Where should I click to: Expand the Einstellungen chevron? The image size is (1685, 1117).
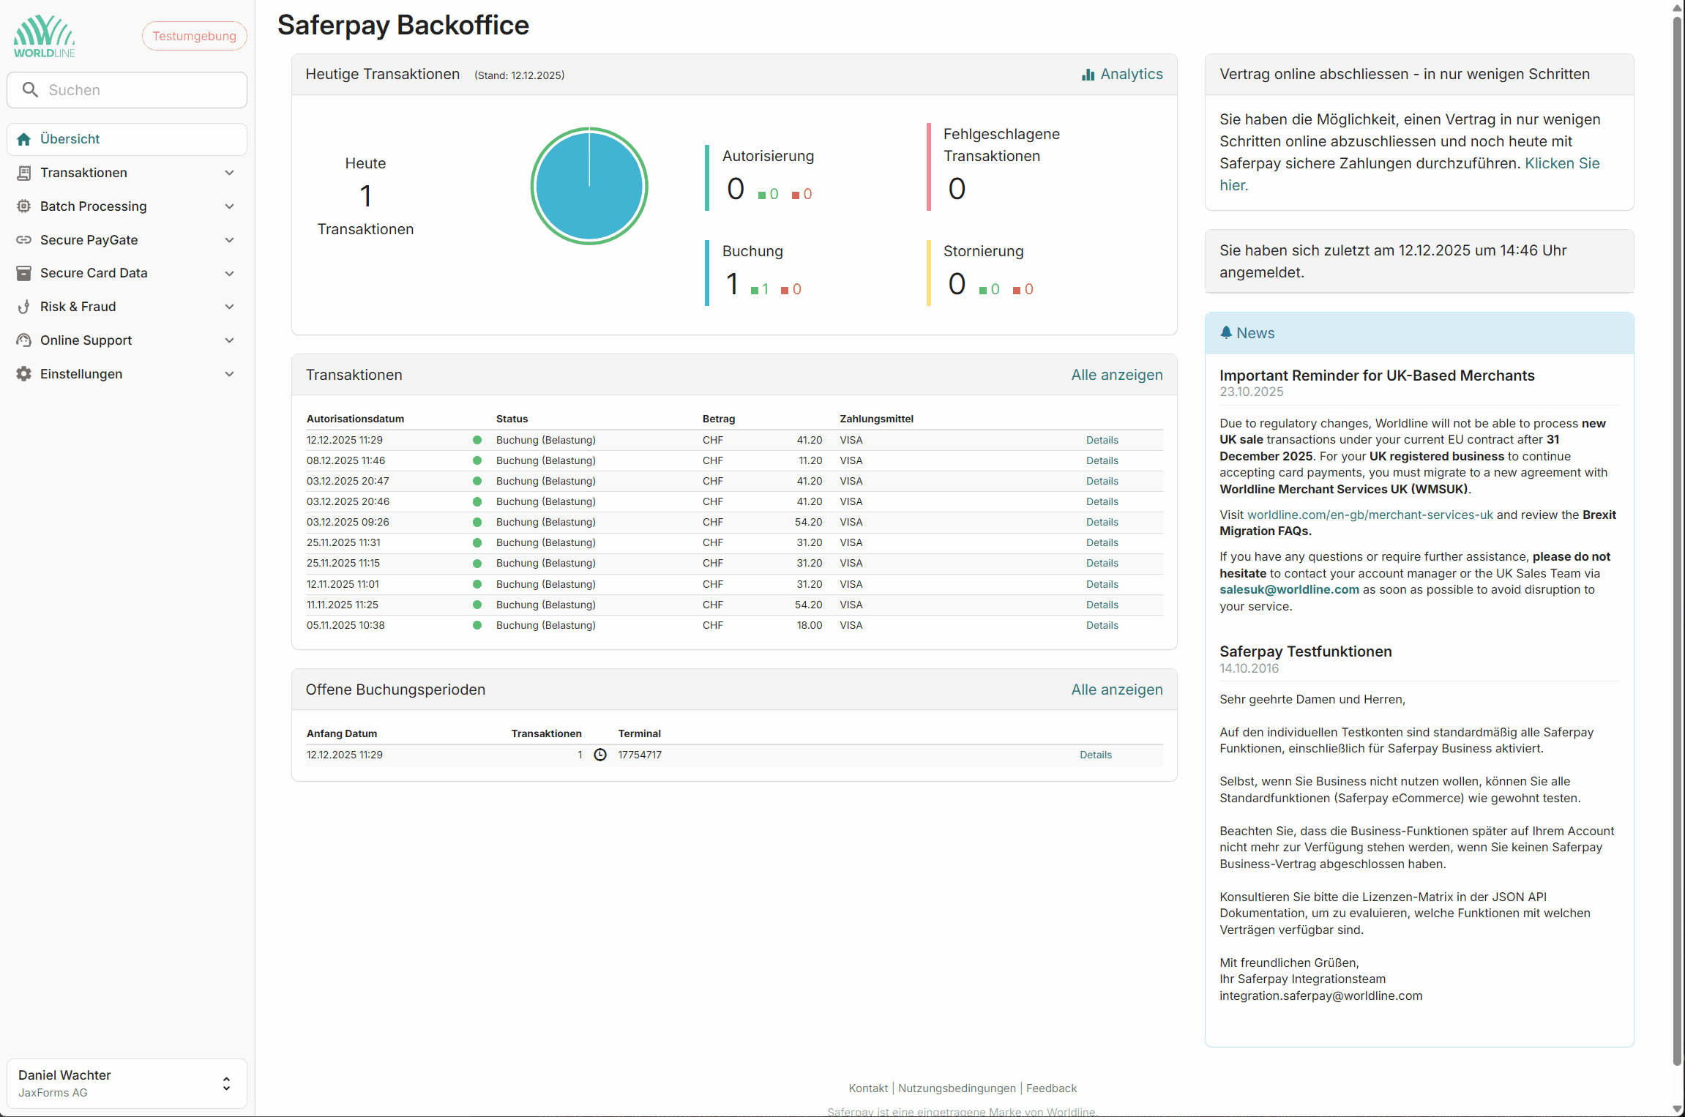(x=229, y=374)
